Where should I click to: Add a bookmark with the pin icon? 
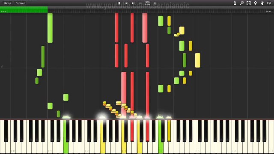(255, 3)
